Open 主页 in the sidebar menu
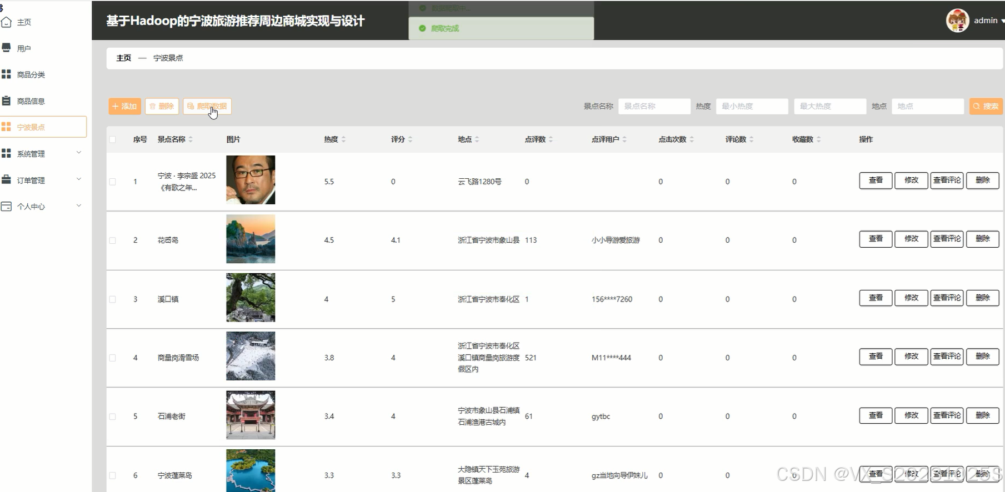1005x492 pixels. (x=24, y=22)
